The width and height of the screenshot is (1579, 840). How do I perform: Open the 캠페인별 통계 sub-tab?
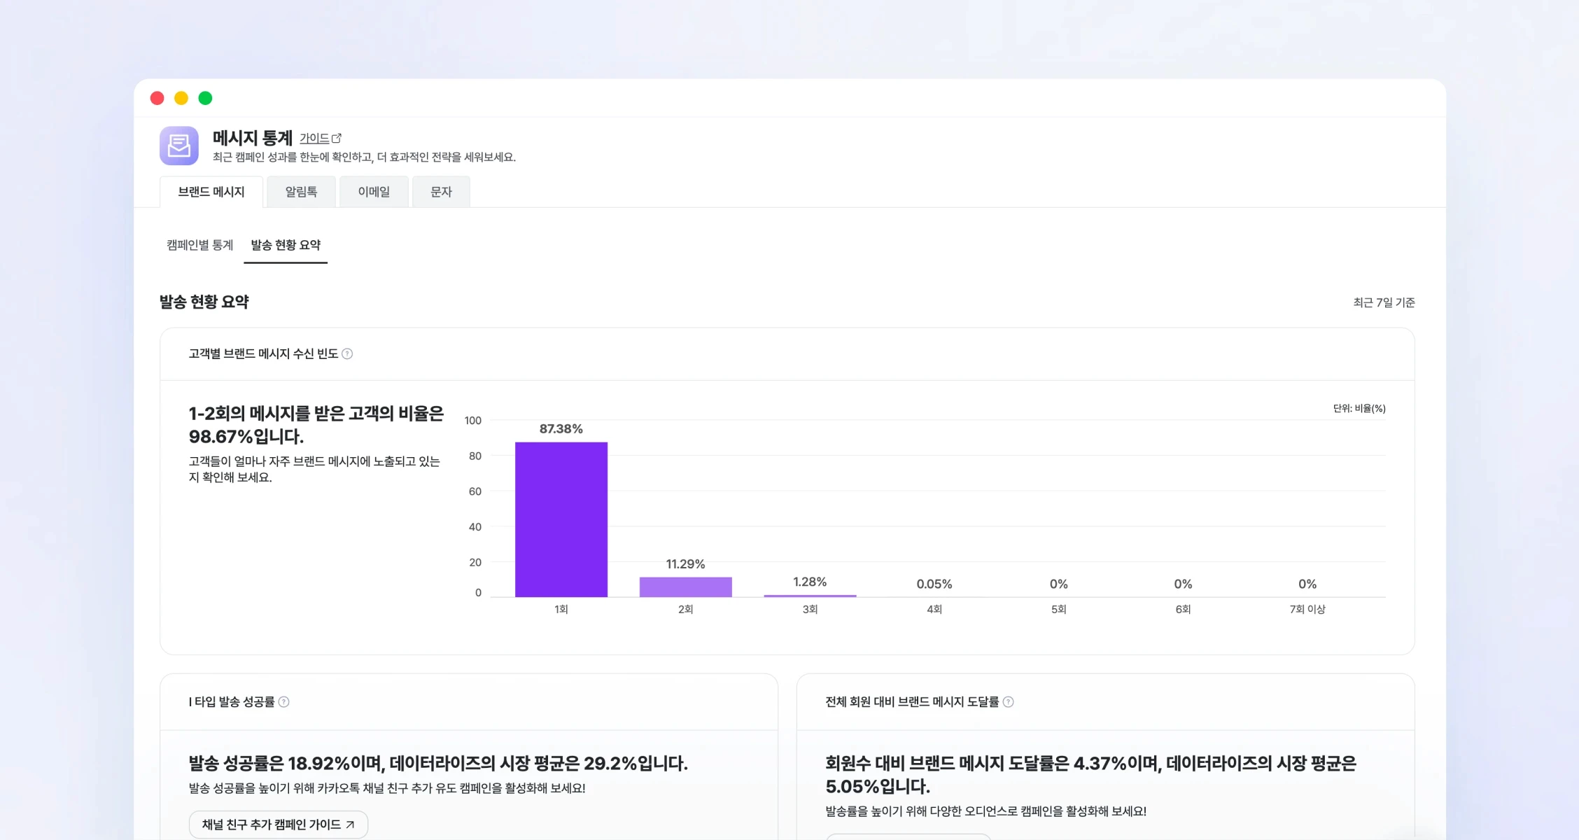click(200, 245)
